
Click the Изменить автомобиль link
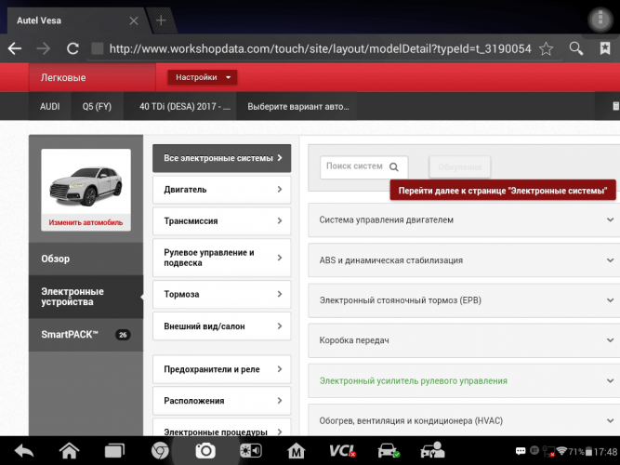coord(86,222)
